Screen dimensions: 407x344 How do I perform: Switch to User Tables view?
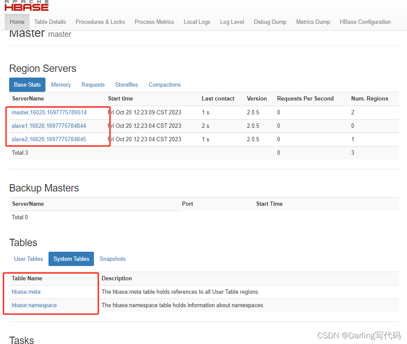(29, 259)
